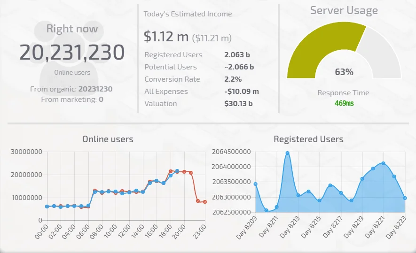Select the first data point at Day 8209
Viewport: 416px width, 253px height.
pyautogui.click(x=255, y=184)
